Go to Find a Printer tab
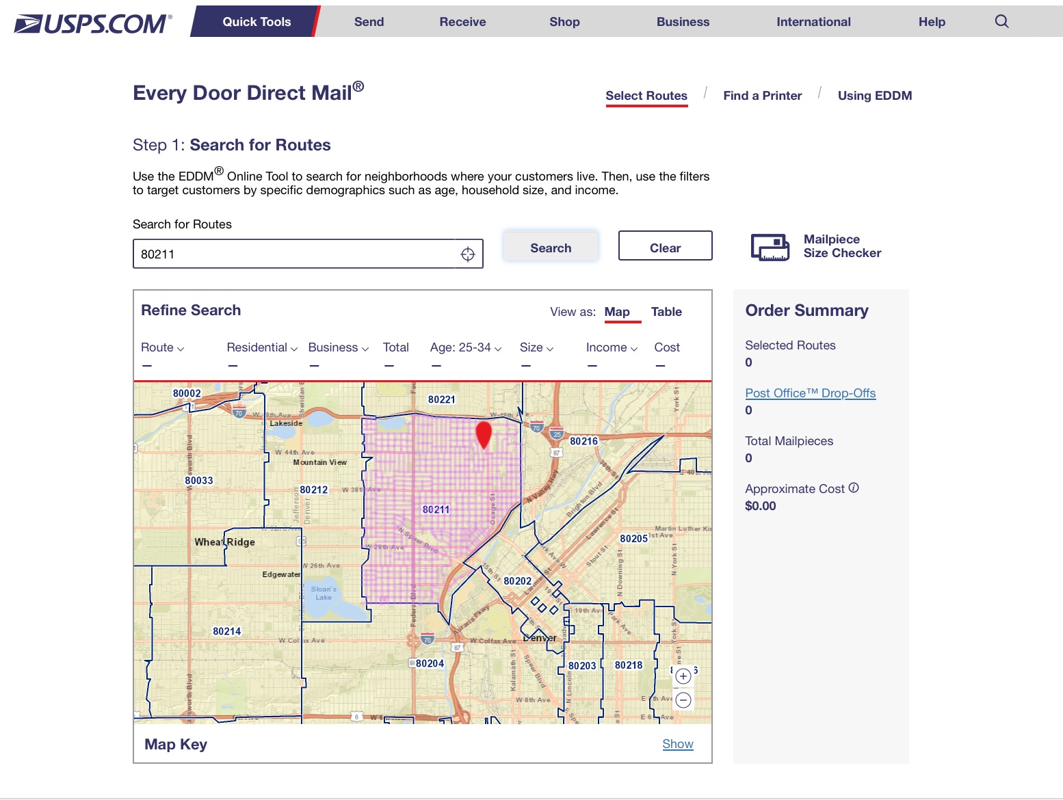Viewport: 1063px width, 800px height. (763, 96)
